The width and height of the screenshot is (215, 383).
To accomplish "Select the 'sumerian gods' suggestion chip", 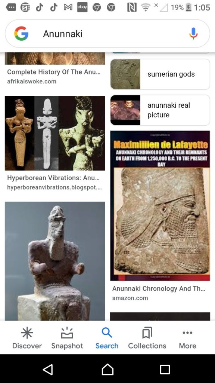I will click(x=160, y=74).
